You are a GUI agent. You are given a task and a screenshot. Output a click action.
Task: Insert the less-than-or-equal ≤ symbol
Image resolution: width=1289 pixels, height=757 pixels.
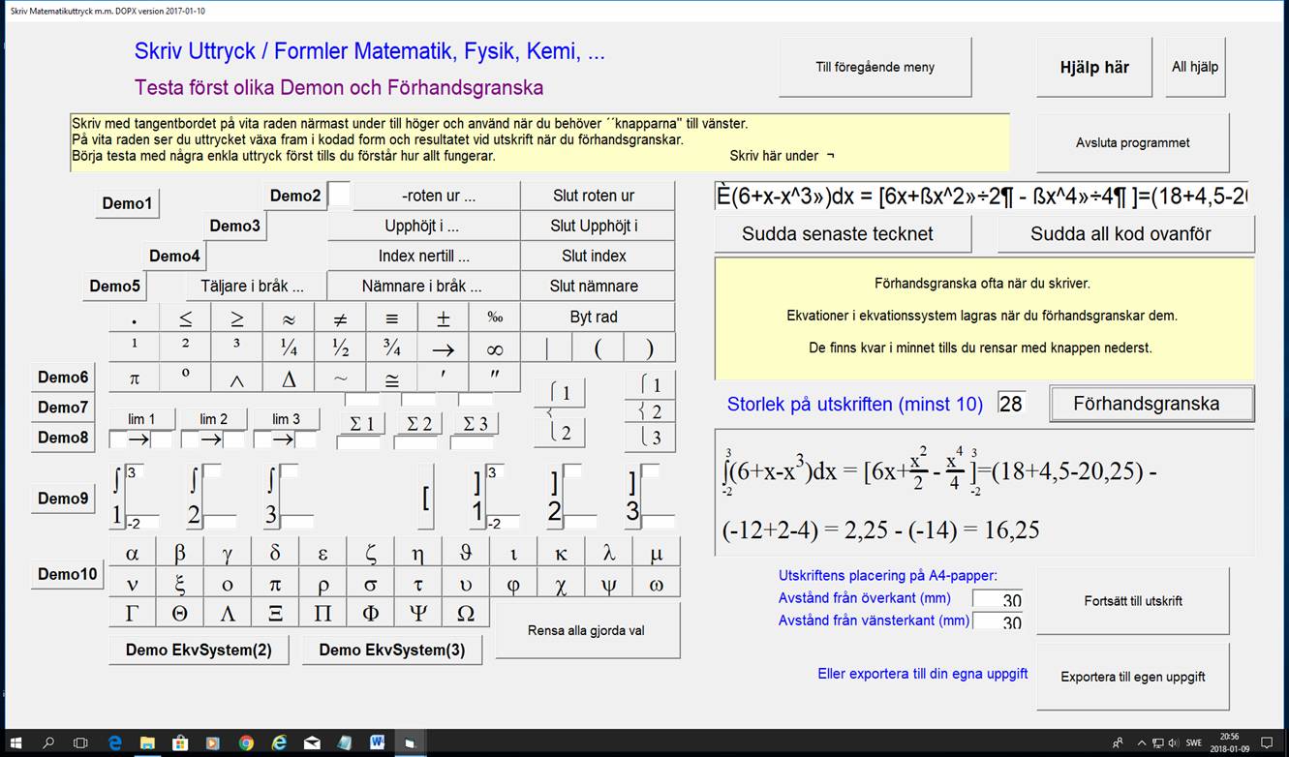coord(186,318)
